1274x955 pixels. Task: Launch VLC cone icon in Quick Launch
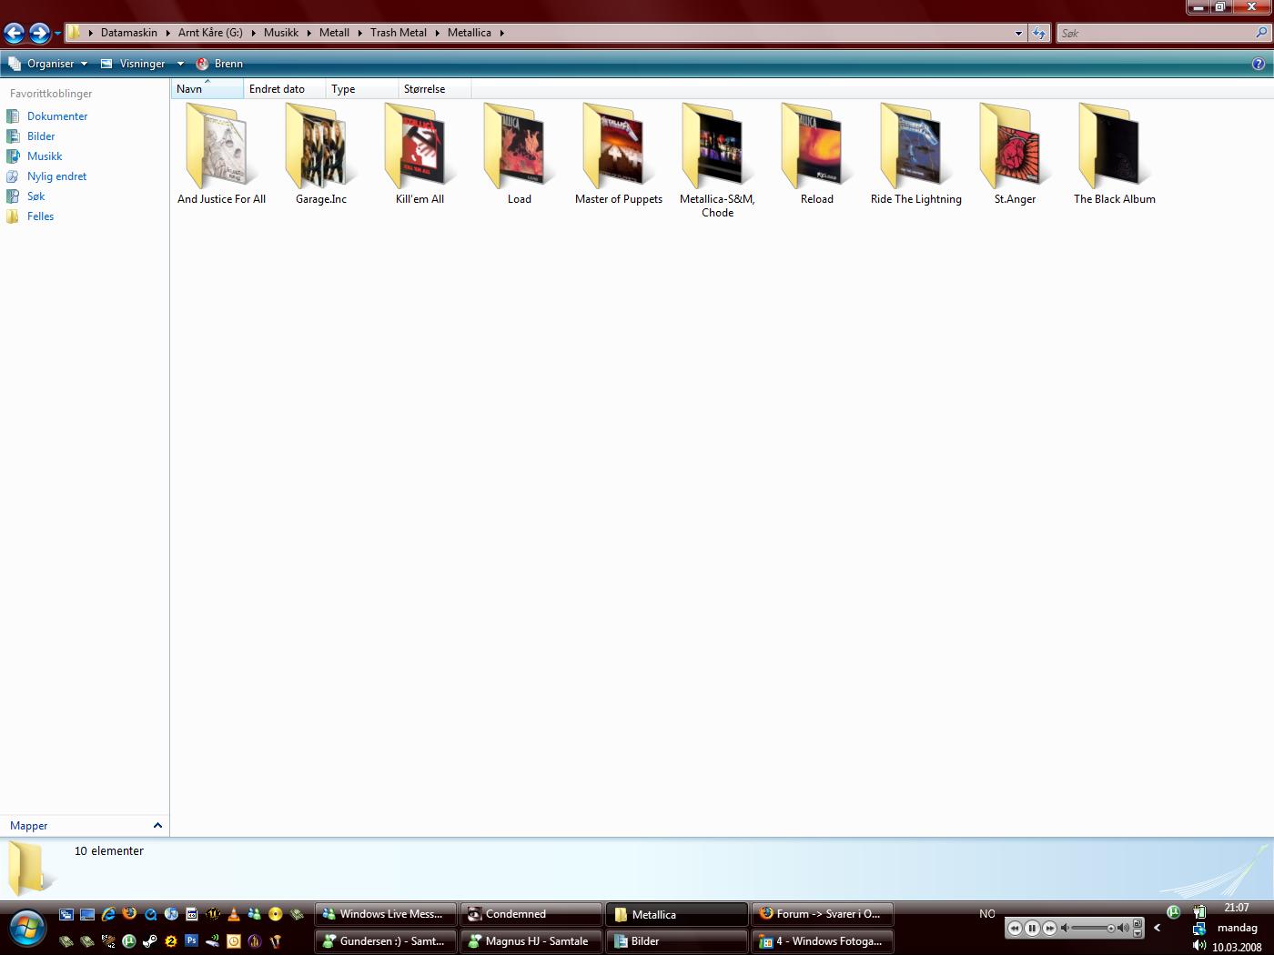click(x=234, y=914)
